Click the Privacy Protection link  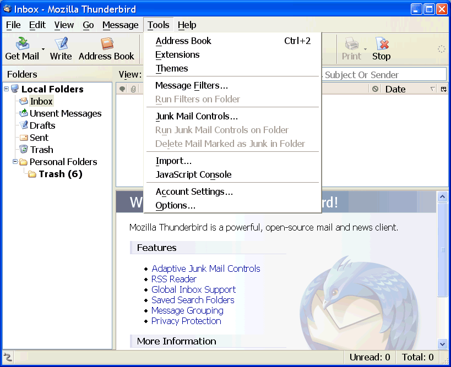click(x=186, y=321)
